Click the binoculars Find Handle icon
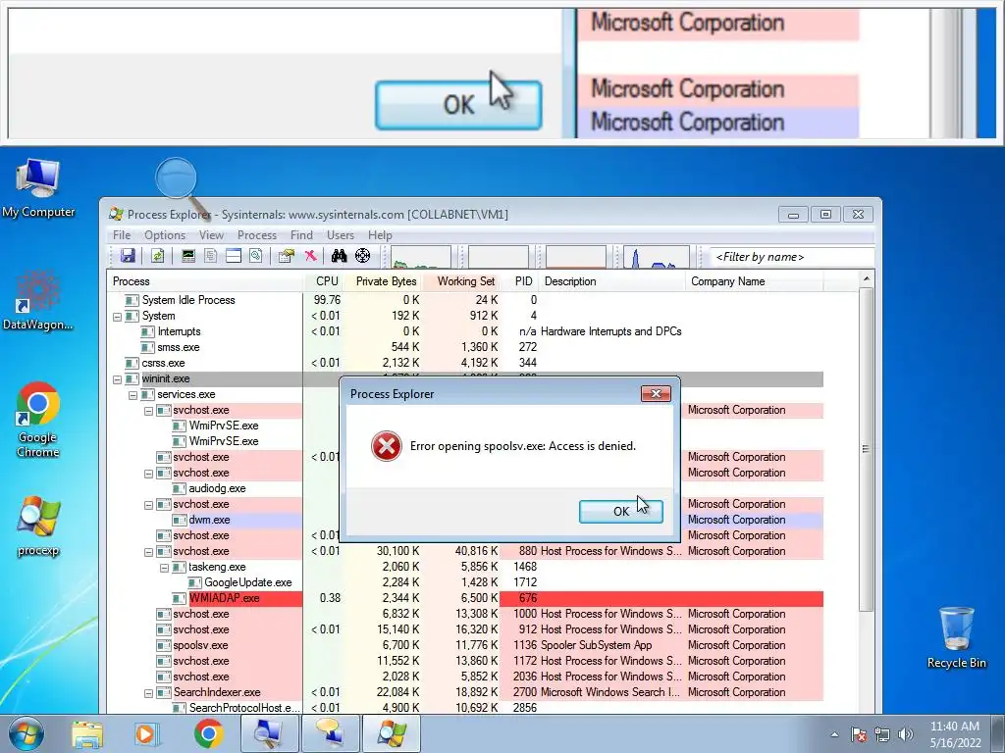 tap(339, 256)
